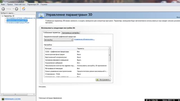This screenshot has width=180, height=101.
Task: Collapse the Параметры 3D tree node
Action: [x=3, y=16]
